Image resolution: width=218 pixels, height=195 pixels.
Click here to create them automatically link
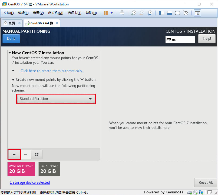click(52, 71)
